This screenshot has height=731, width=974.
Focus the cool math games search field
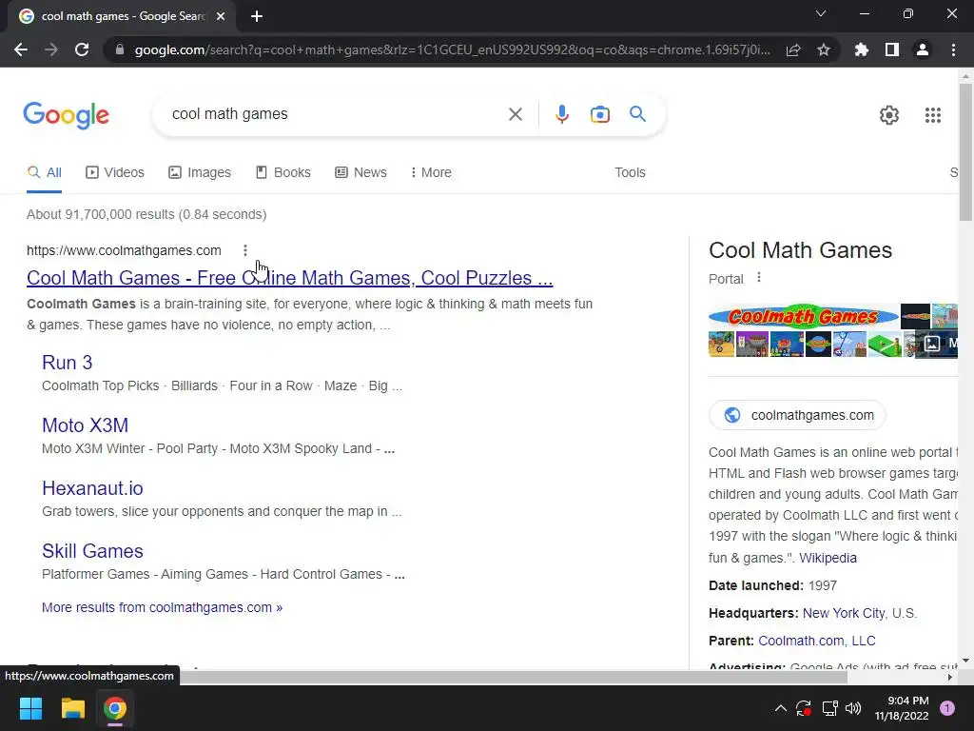point(336,114)
